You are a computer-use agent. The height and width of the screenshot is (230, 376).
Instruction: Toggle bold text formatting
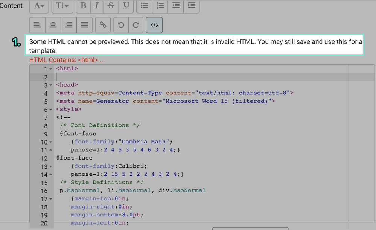[84, 6]
